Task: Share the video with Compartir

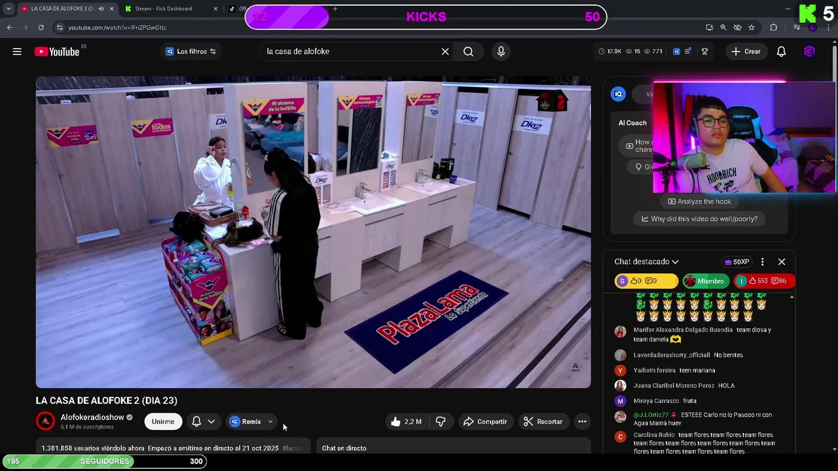Action: tap(485, 422)
